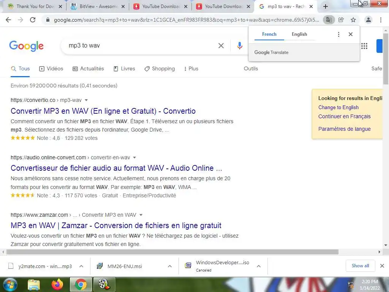Switch to the 'Thank You for Dow' tab

(35, 6)
